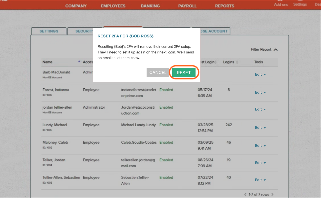Open Edit dropdown for Forest, Indianna
Viewport: 321px width, 198px height.
[x=260, y=93]
